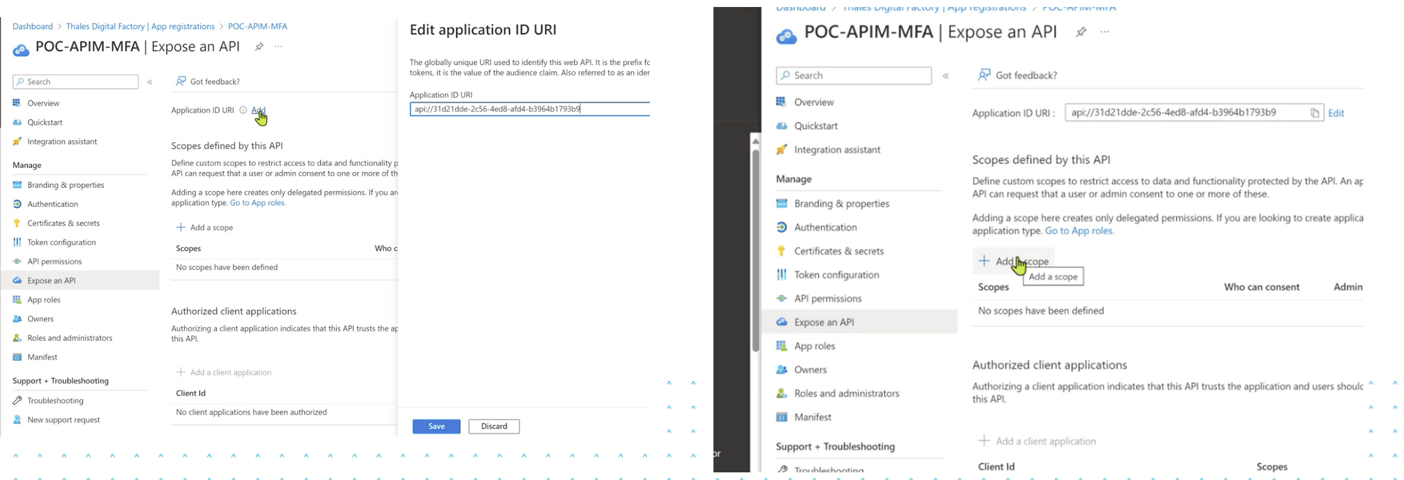
Task: Click Branding & properties icon in right panel
Action: (x=782, y=203)
